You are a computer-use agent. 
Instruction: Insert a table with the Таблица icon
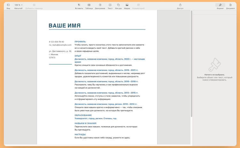pos(89,5)
